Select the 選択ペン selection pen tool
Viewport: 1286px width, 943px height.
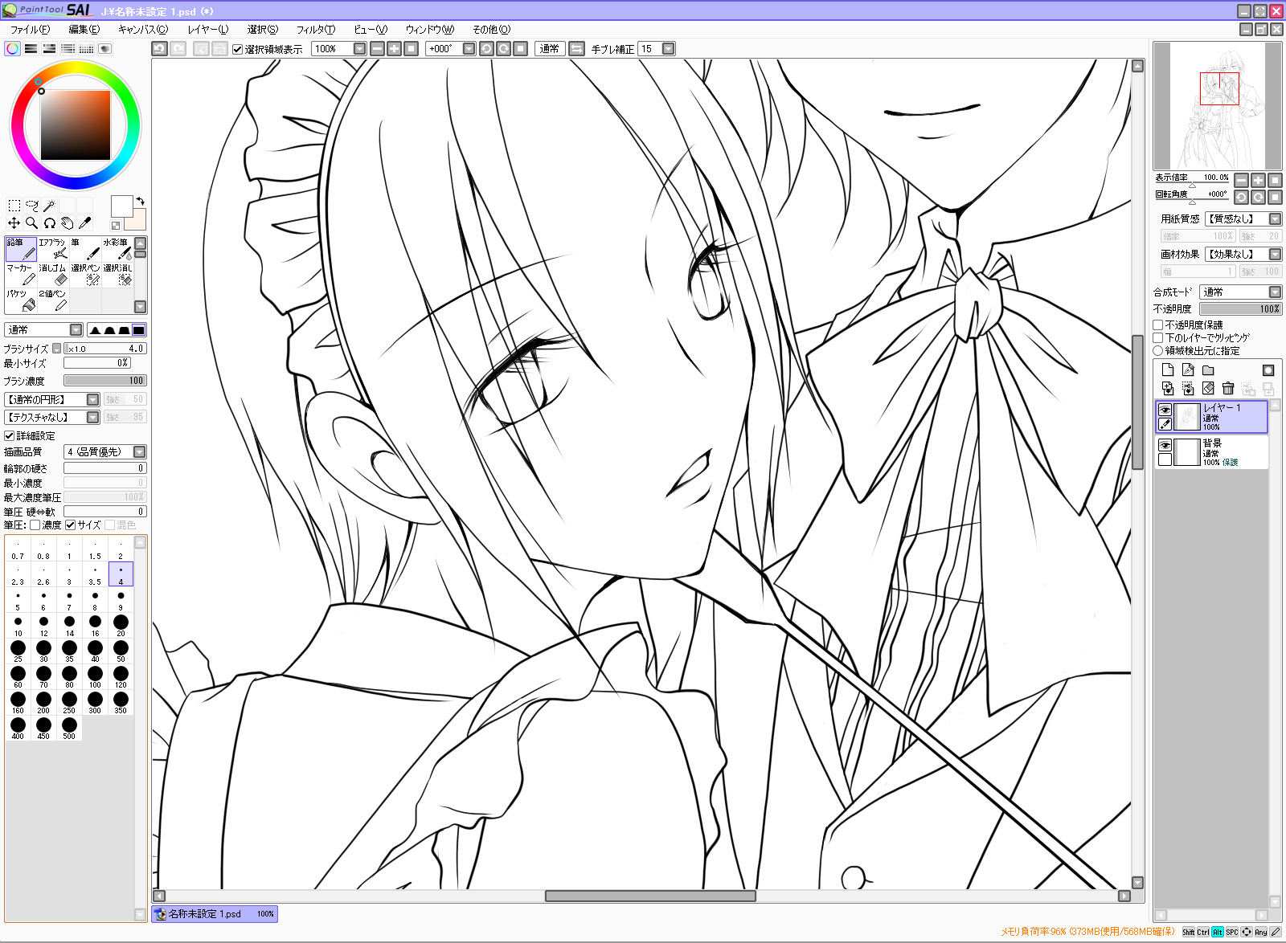[x=85, y=275]
